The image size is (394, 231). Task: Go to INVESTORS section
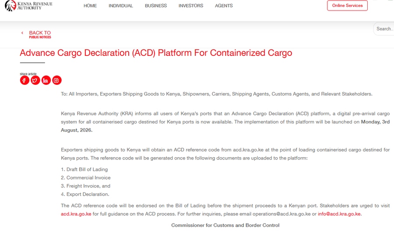point(191,6)
